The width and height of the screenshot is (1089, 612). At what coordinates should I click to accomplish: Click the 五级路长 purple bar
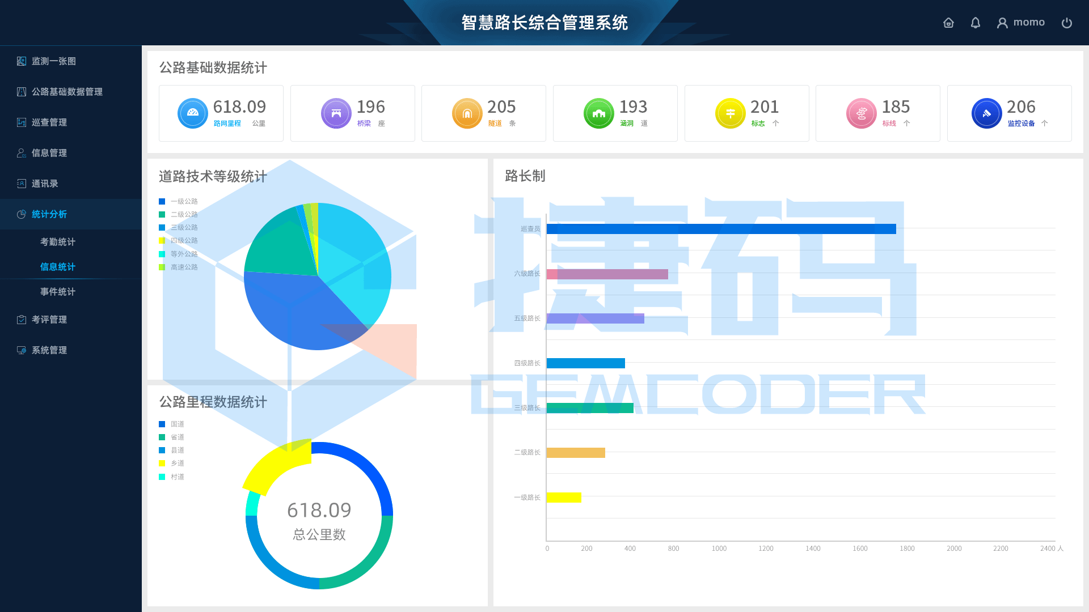coord(595,318)
